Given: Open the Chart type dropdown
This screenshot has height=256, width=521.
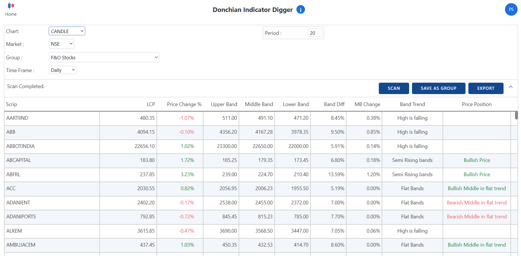Looking at the screenshot, I should (67, 31).
